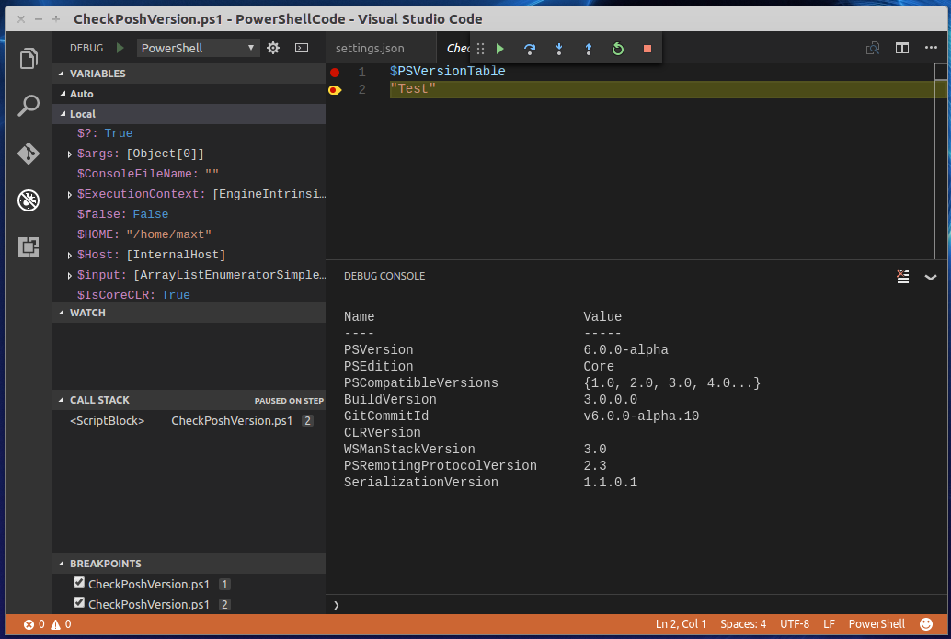
Task: Change indentation via Spaces: 4
Action: tap(743, 624)
